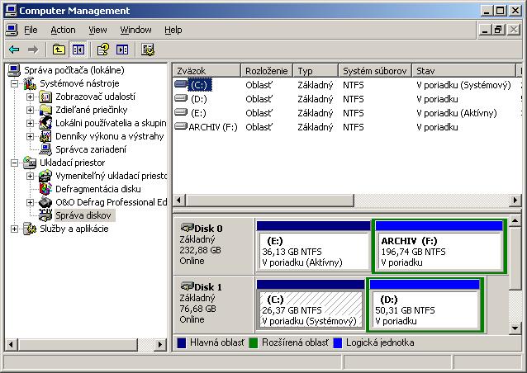Screen dimensions: 527x373
Task: Click the volume list right scroll arrow
Action: (515, 201)
